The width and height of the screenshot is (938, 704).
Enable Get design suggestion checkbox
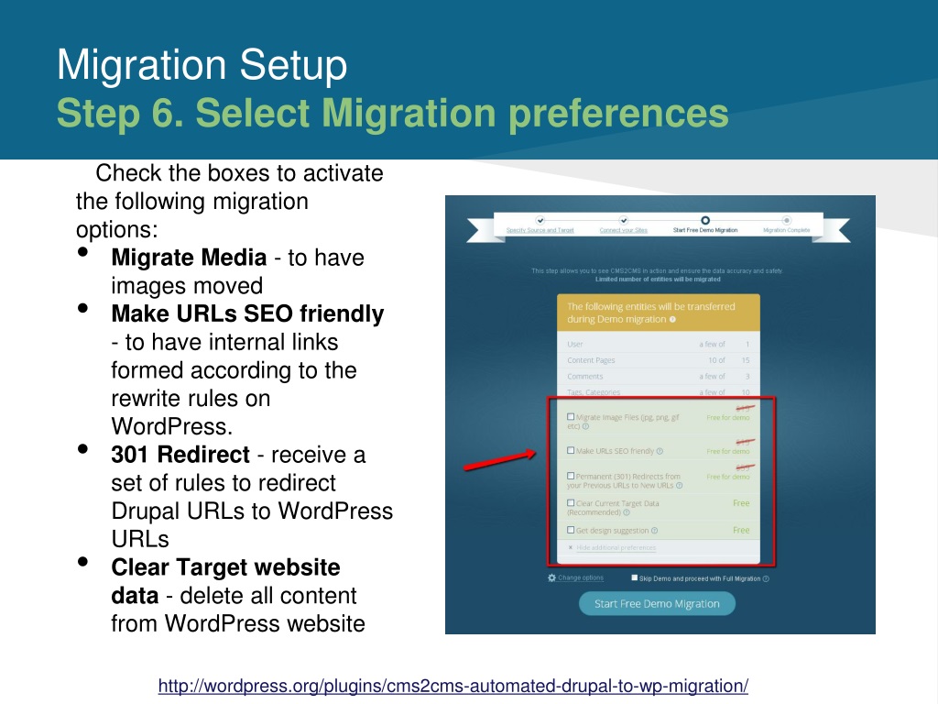click(571, 530)
